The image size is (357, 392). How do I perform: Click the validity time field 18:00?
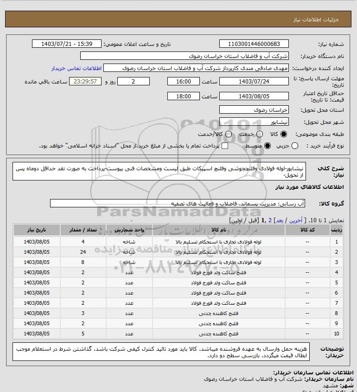coord(184,96)
